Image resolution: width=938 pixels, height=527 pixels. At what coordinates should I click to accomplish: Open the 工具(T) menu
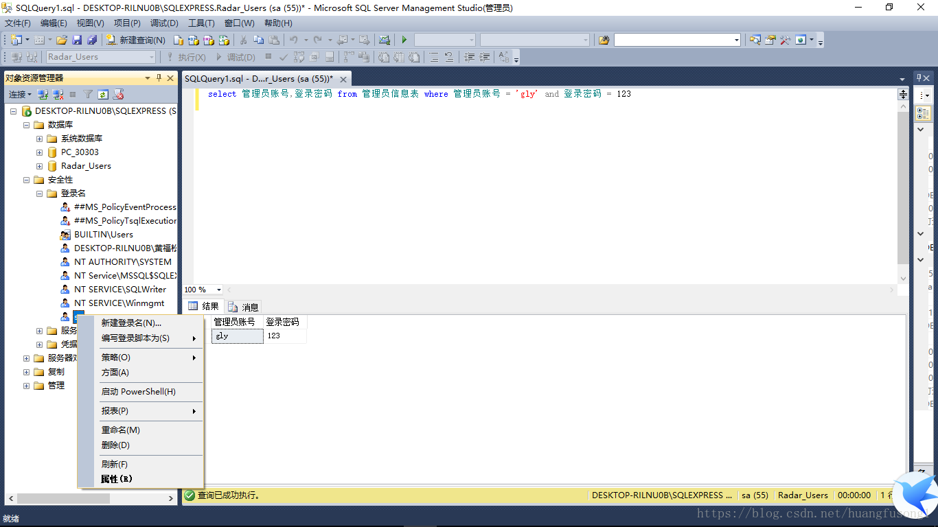pyautogui.click(x=201, y=23)
